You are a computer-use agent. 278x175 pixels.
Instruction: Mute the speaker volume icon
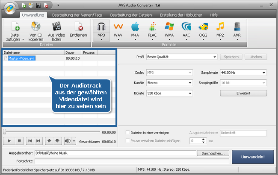tap(68, 141)
